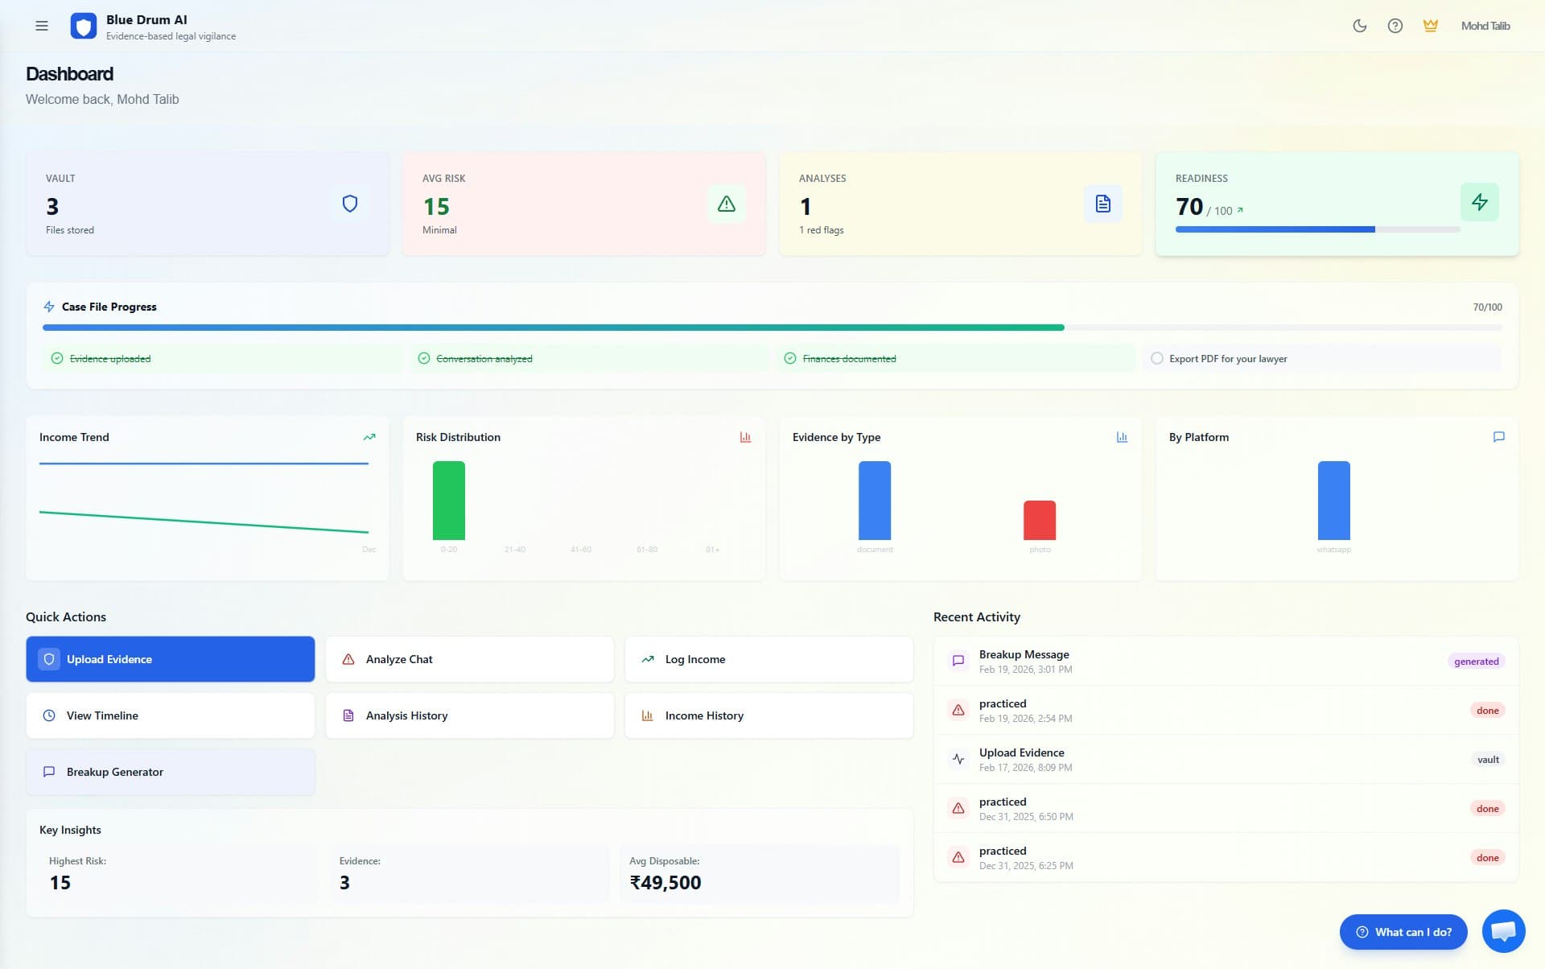Click the premium crown icon
Image resolution: width=1545 pixels, height=969 pixels.
(x=1431, y=25)
